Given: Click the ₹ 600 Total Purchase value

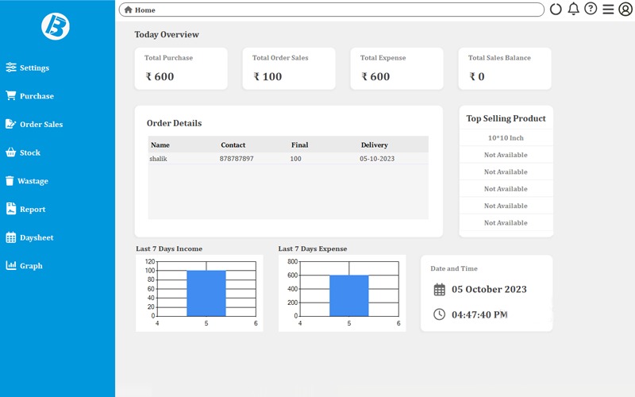Looking at the screenshot, I should click(x=160, y=76).
